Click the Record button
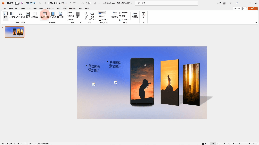This screenshot has width=259, height=145. pyautogui.click(x=237, y=8)
